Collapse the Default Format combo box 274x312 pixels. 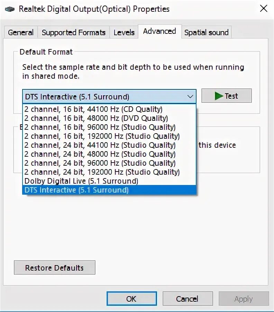(x=109, y=97)
